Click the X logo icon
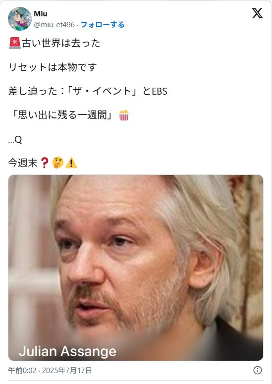272x384 pixels. coord(257,13)
